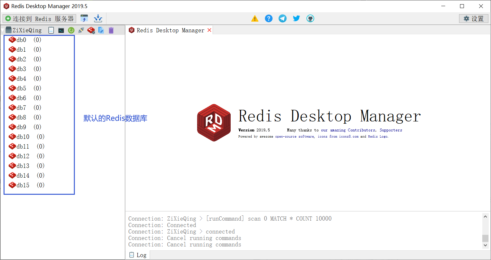Reload ZiXieQing with the green refresh icon
This screenshot has height=260, width=491.
(x=71, y=30)
